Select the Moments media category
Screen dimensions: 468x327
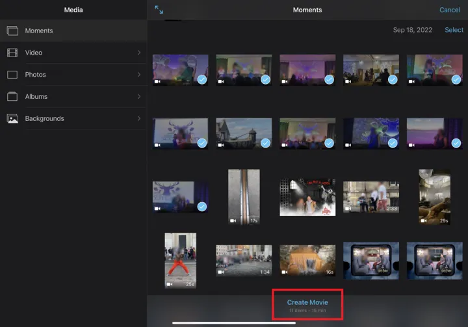(x=39, y=31)
